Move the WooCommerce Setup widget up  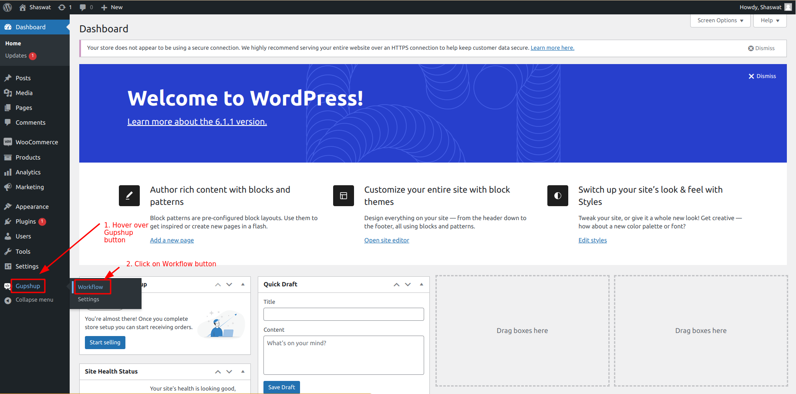218,285
